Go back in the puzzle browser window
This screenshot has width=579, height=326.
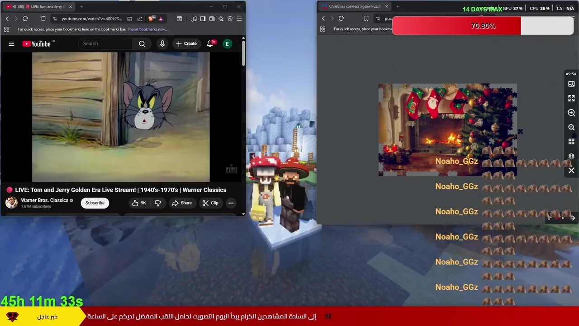tap(323, 19)
